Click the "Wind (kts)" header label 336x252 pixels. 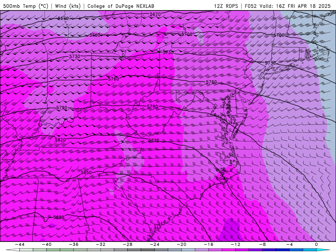68,6
